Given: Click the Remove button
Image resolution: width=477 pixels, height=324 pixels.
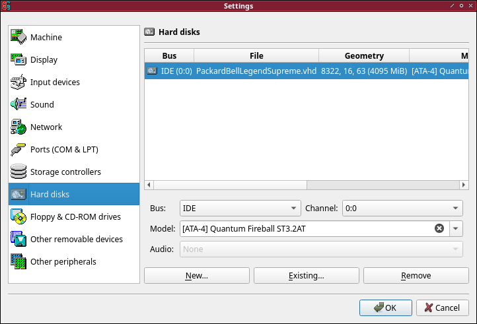Looking at the screenshot, I should (416, 275).
